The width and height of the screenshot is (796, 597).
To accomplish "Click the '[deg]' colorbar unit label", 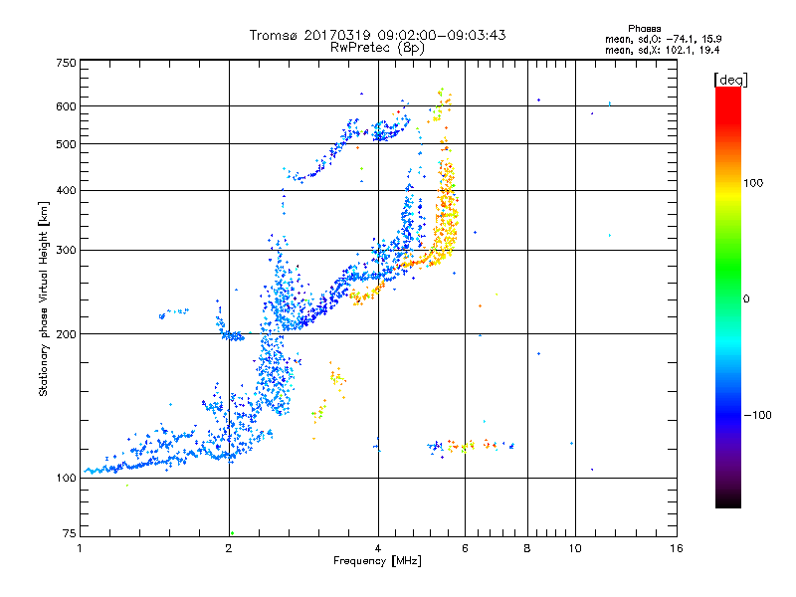I will point(730,80).
